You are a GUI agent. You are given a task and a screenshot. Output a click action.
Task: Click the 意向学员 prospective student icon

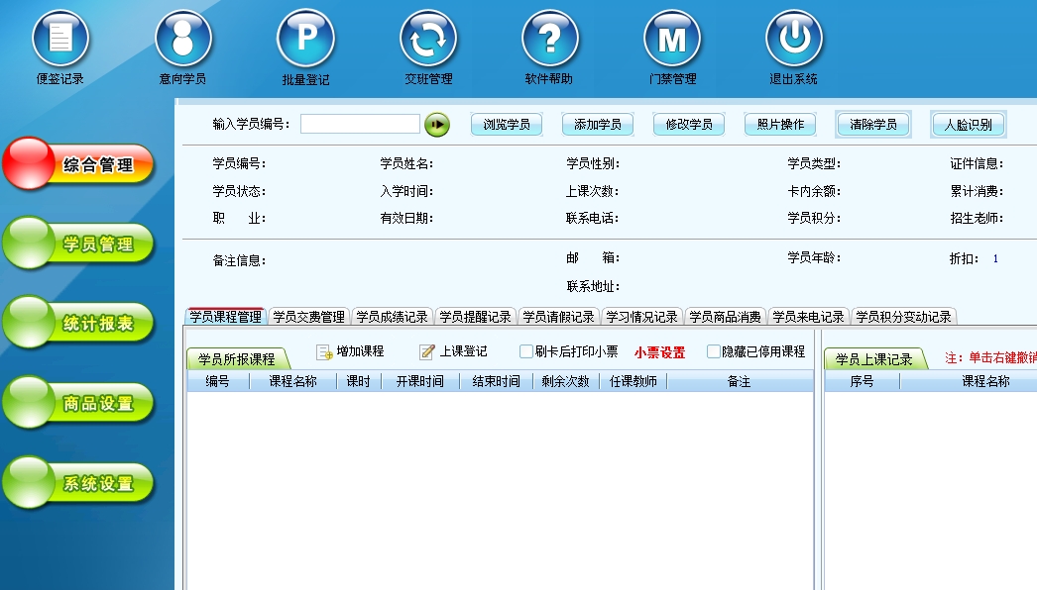click(x=183, y=40)
